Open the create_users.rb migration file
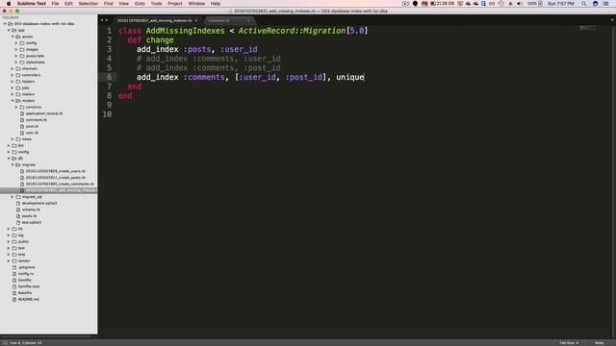 56,171
